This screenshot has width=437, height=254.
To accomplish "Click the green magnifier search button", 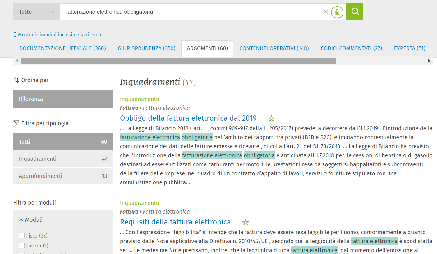I will [x=355, y=12].
